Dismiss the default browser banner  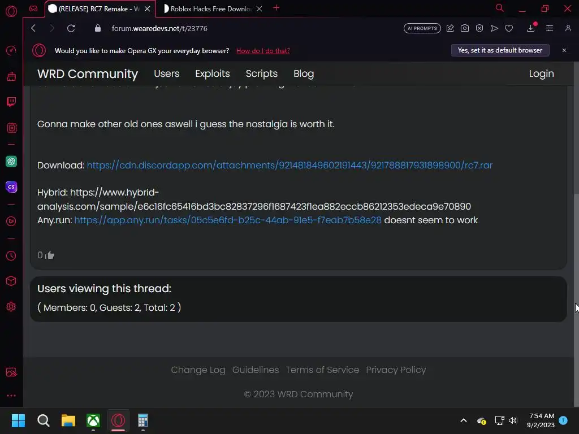[564, 50]
